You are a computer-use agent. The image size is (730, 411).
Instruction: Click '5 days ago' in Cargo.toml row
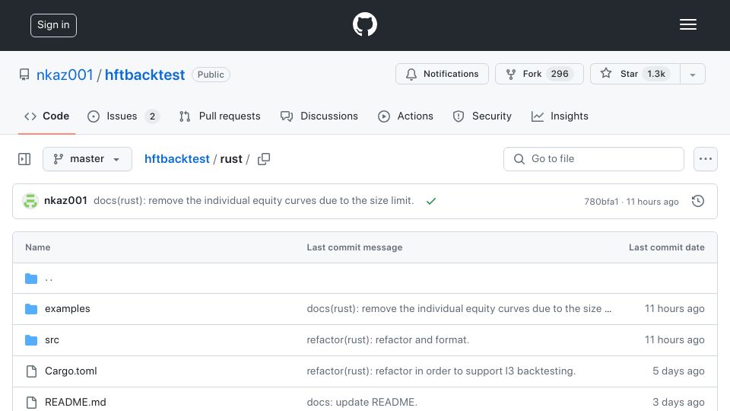click(x=678, y=371)
